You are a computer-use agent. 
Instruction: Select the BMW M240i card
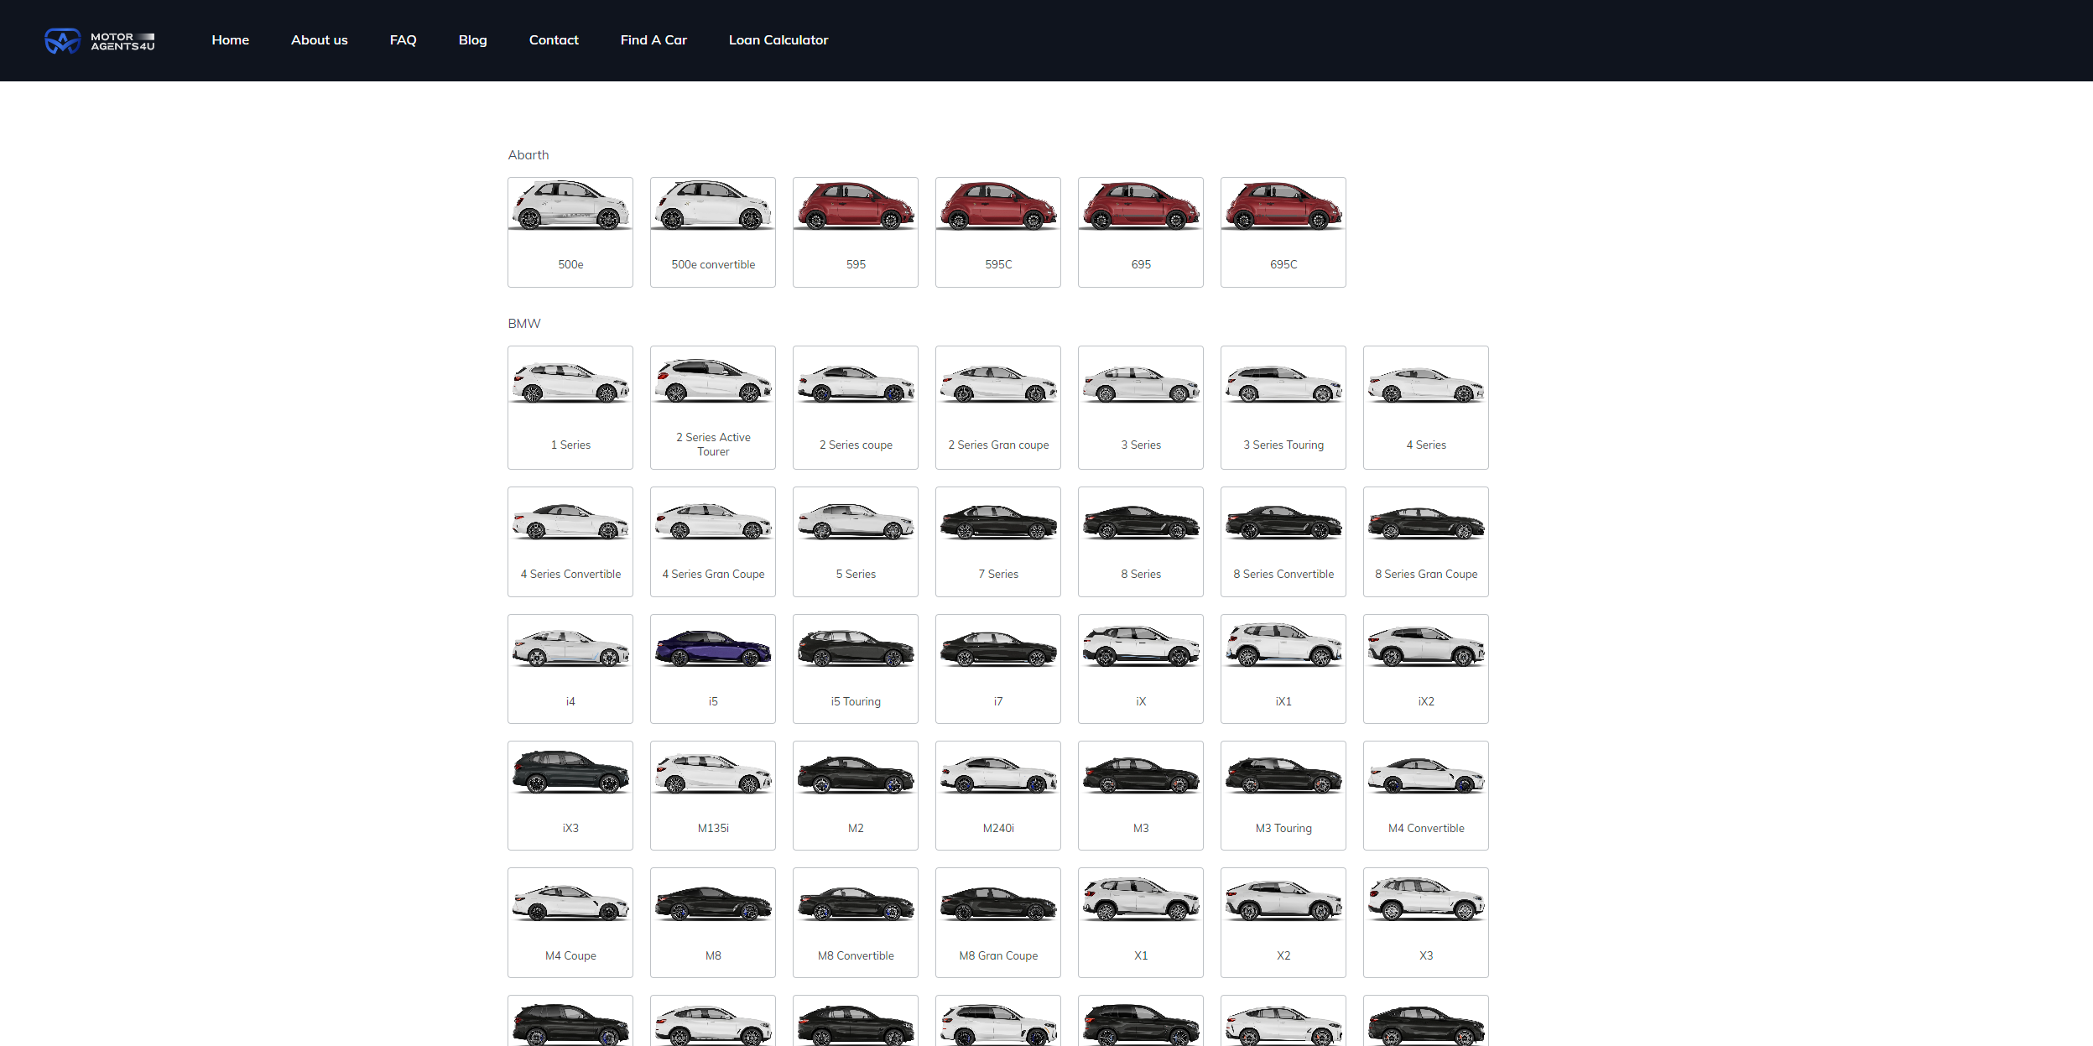[998, 795]
